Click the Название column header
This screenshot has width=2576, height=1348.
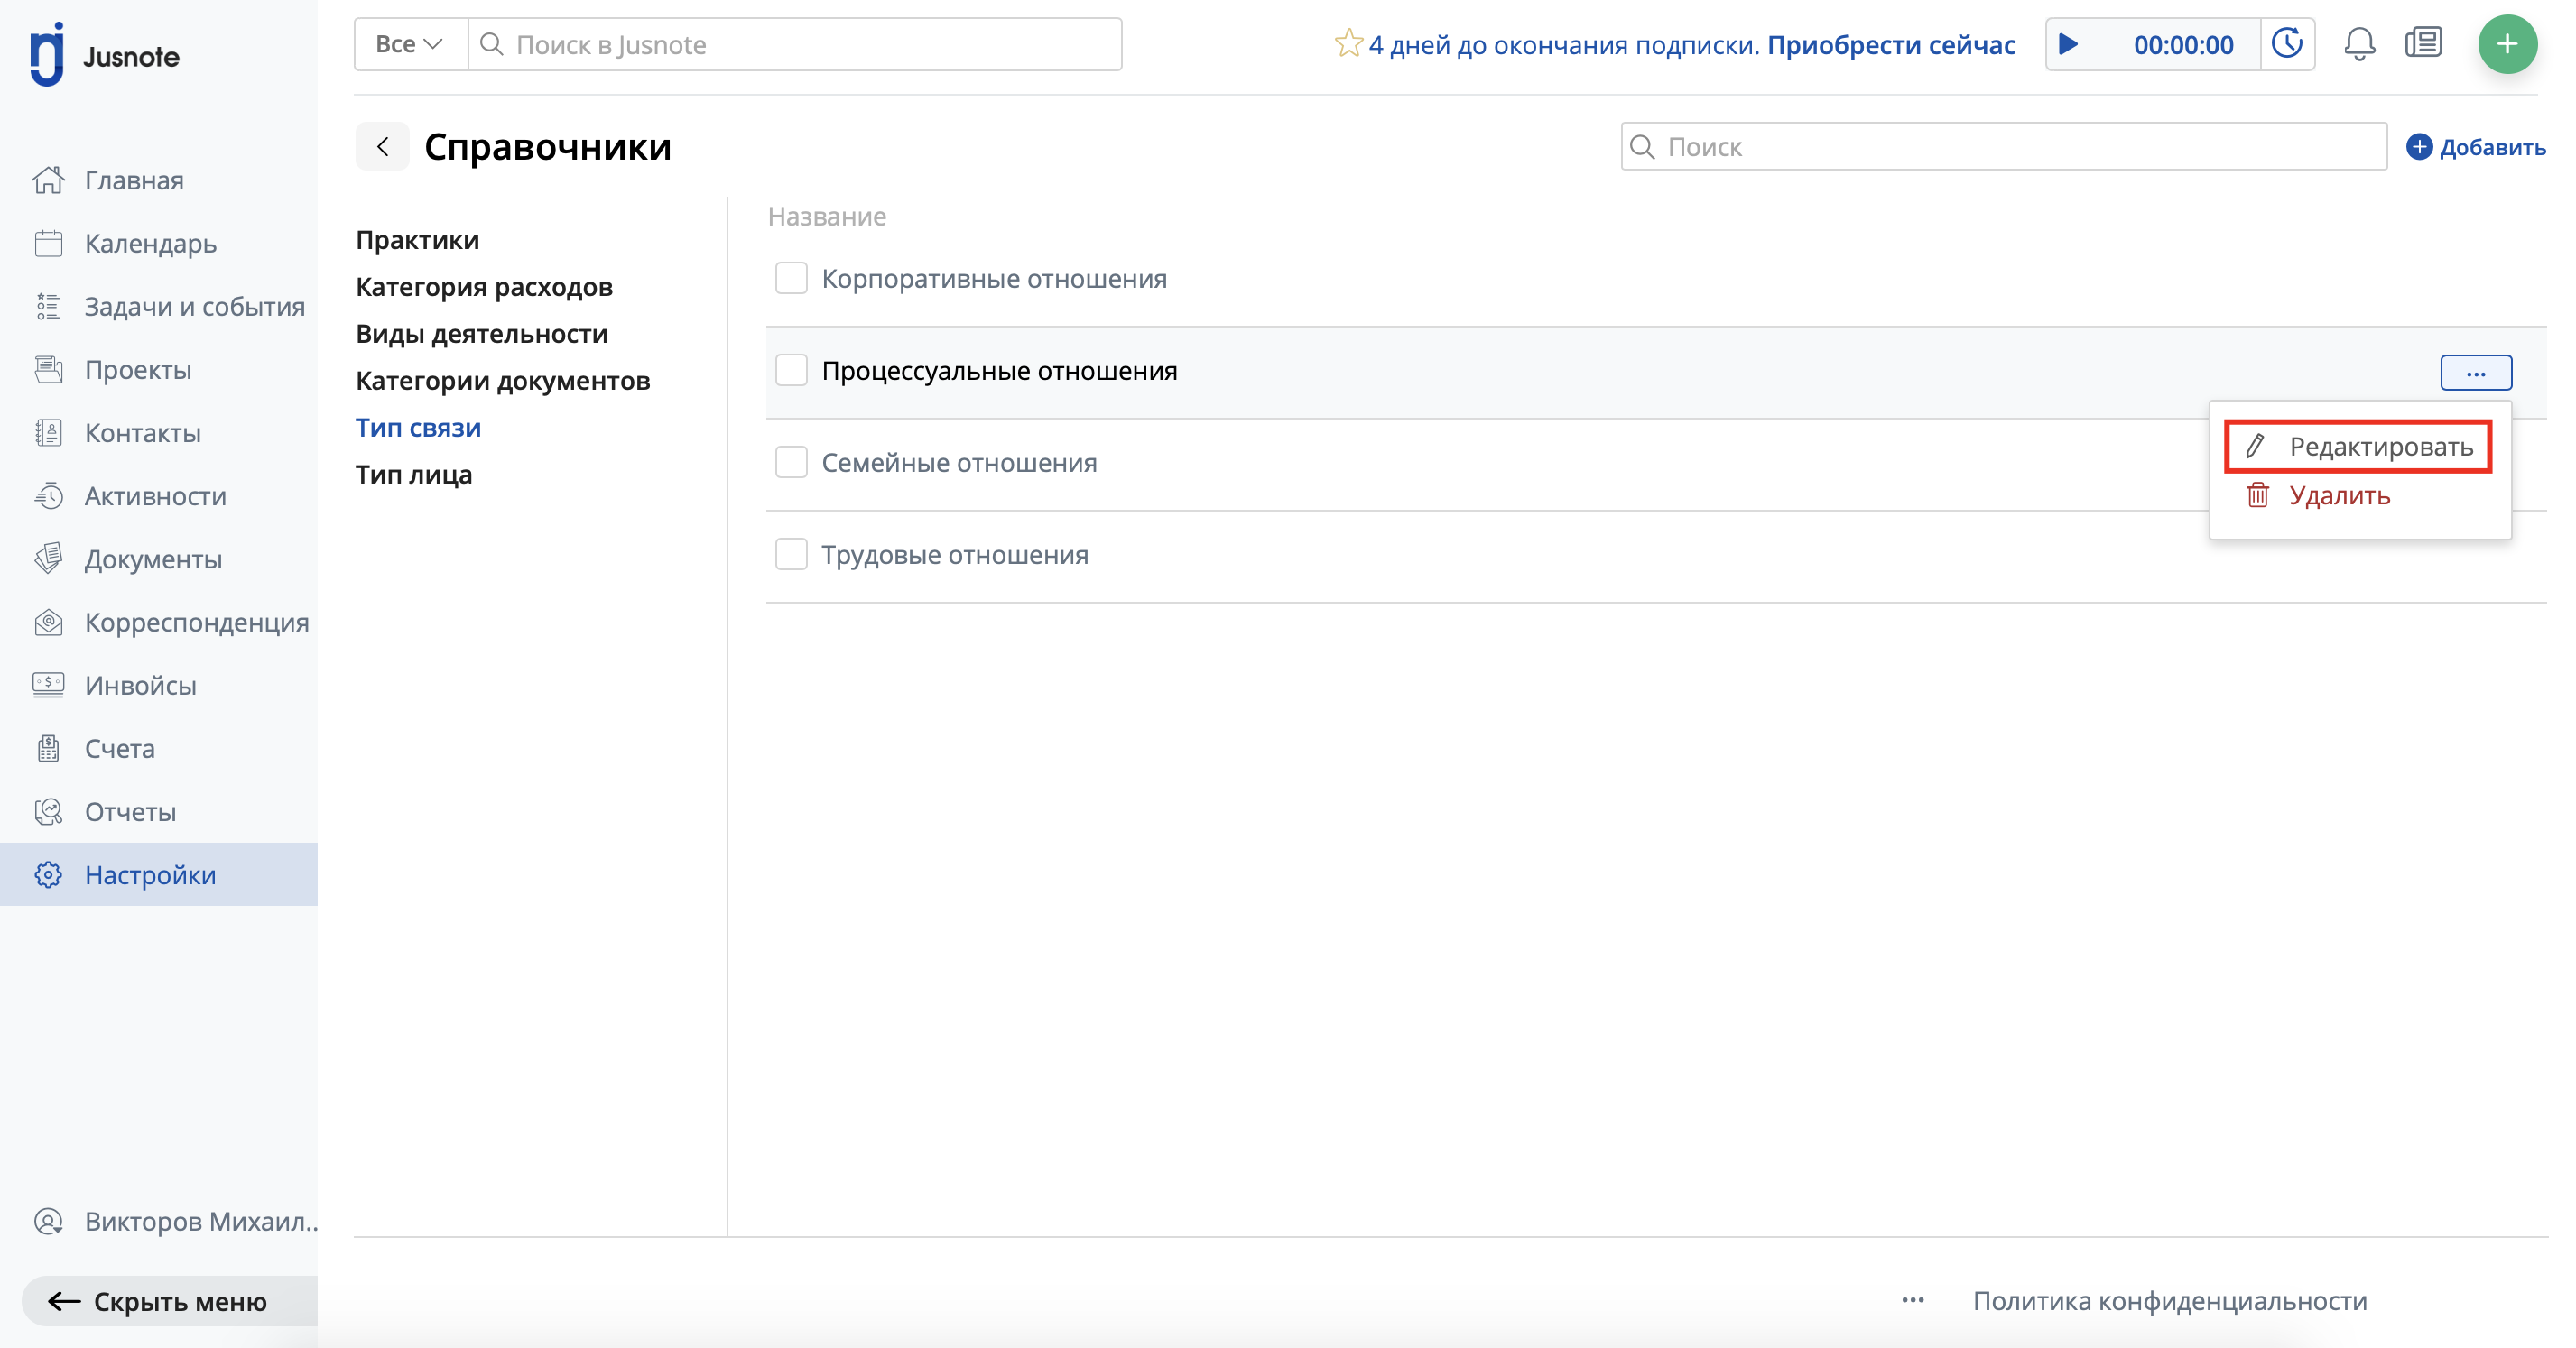826,216
